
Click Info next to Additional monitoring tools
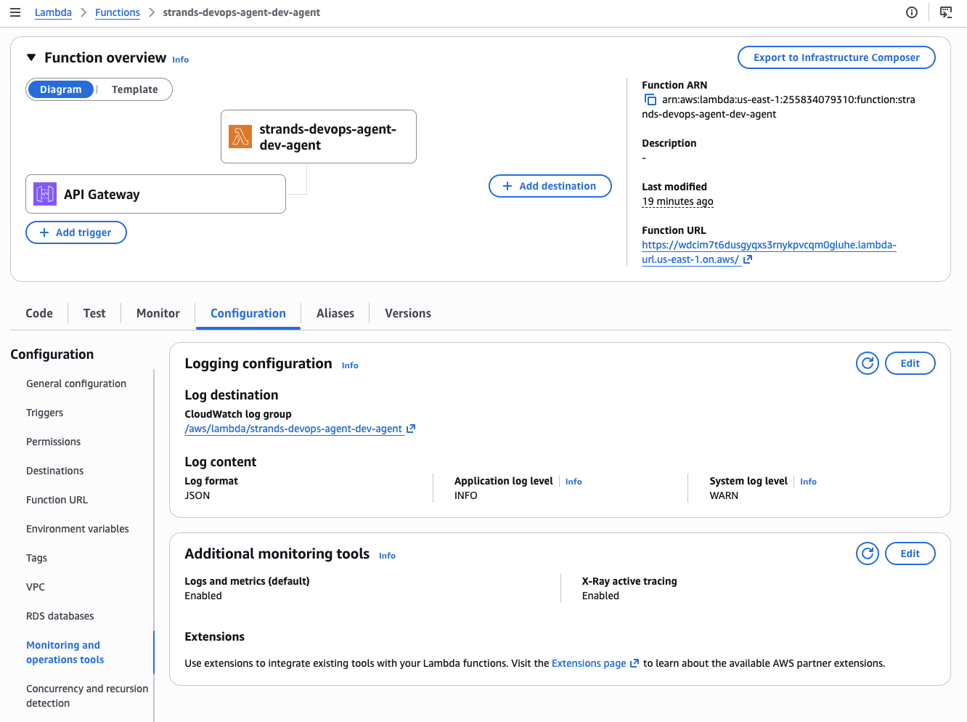387,556
